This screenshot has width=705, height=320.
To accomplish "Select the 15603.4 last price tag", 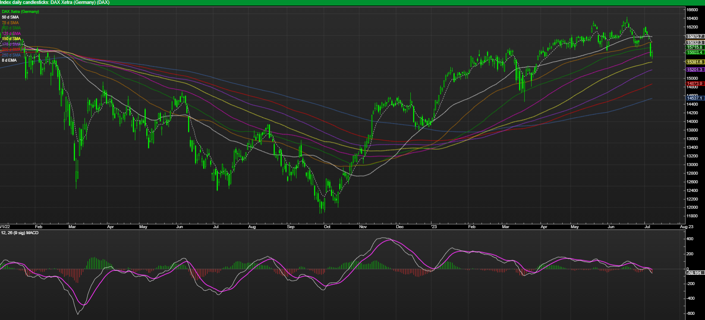I will click(x=695, y=52).
